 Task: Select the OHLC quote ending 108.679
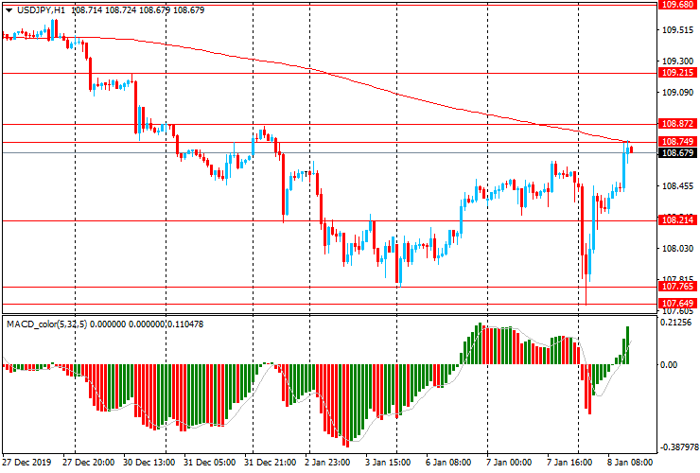tap(138, 9)
